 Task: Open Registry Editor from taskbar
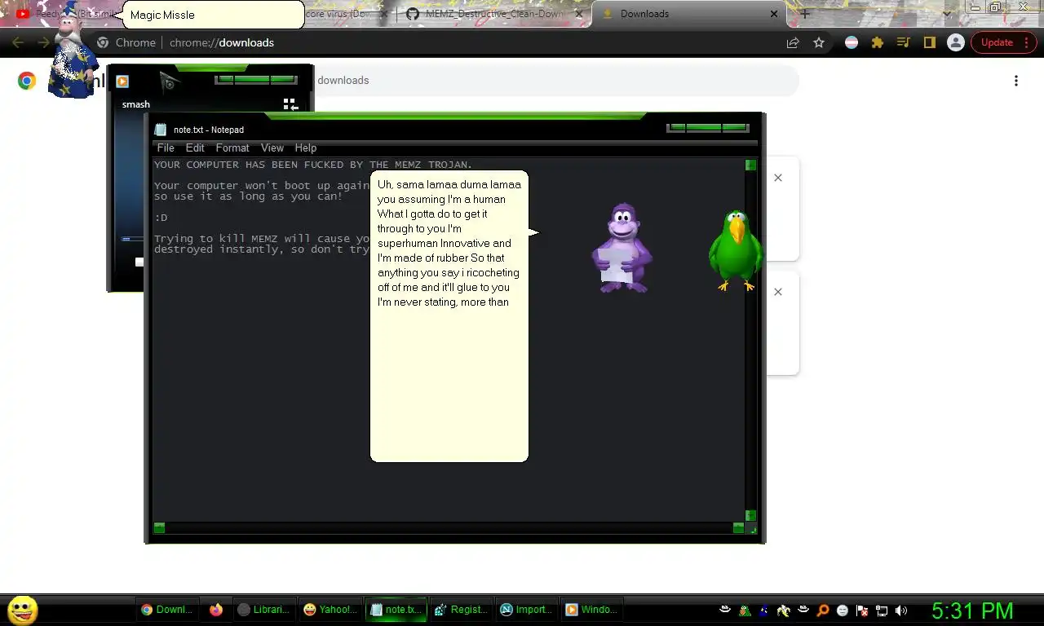[x=461, y=610]
